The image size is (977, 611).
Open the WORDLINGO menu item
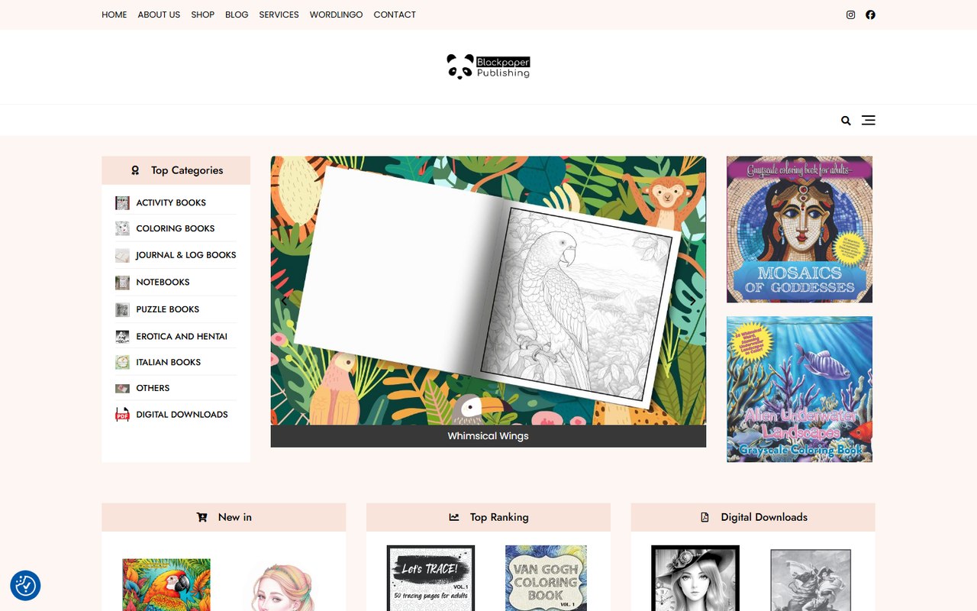(x=336, y=15)
